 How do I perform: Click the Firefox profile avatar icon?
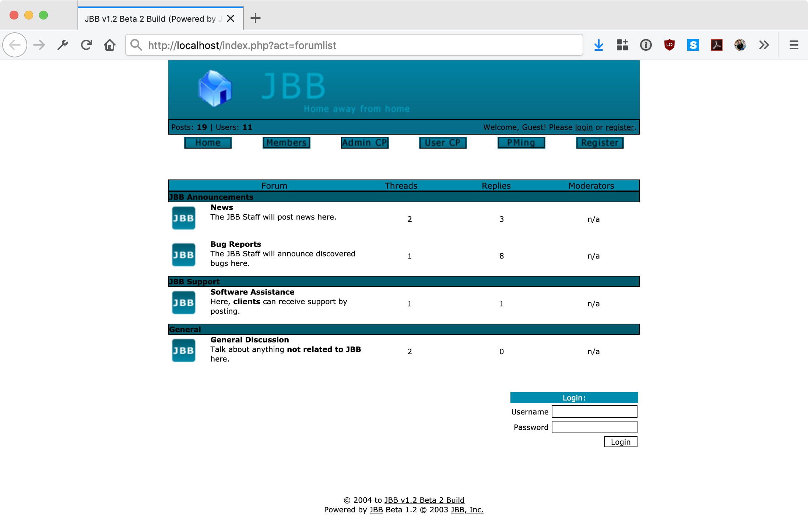tap(740, 45)
